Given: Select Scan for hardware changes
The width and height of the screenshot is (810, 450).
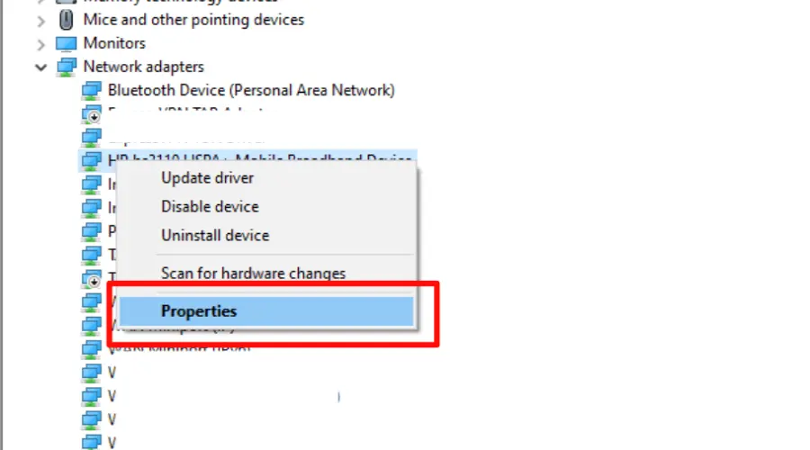Looking at the screenshot, I should point(253,273).
